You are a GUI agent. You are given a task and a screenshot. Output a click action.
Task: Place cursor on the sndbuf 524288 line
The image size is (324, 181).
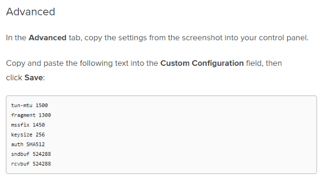click(x=31, y=154)
